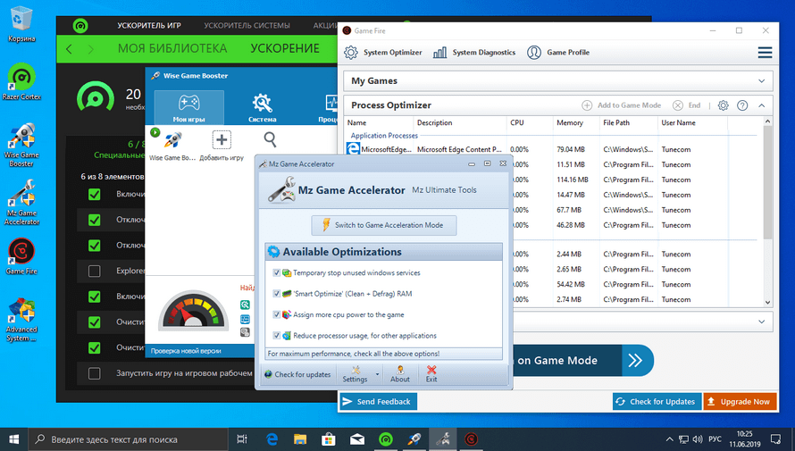Check the Explorer checkbox in Razer Cortex

95,271
